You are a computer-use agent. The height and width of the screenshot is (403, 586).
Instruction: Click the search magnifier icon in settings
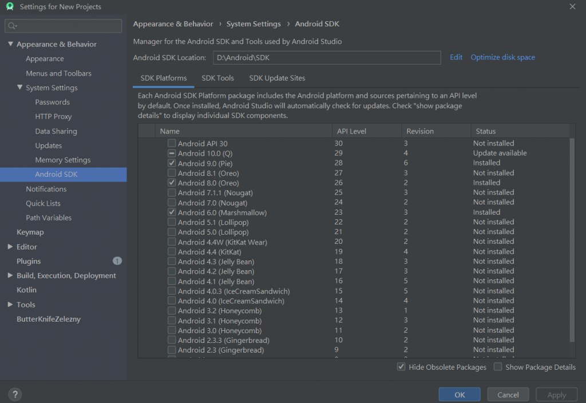coord(12,26)
